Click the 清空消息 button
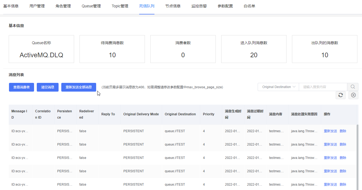This screenshot has width=362, height=190. (x=48, y=87)
